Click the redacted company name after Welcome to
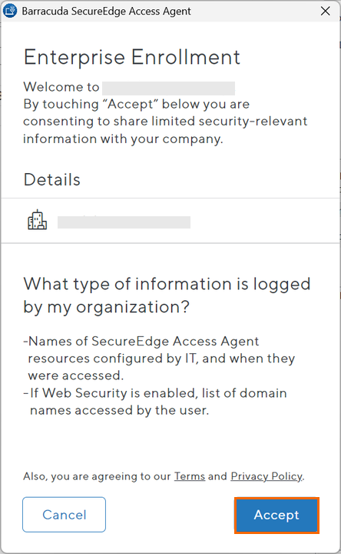Image resolution: width=341 pixels, height=554 pixels. (168, 88)
